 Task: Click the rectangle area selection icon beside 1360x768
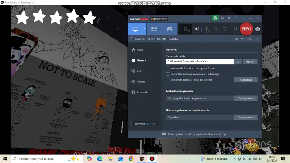click(131, 39)
